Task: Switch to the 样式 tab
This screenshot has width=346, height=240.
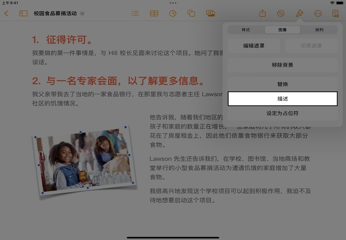Action: pos(246,30)
